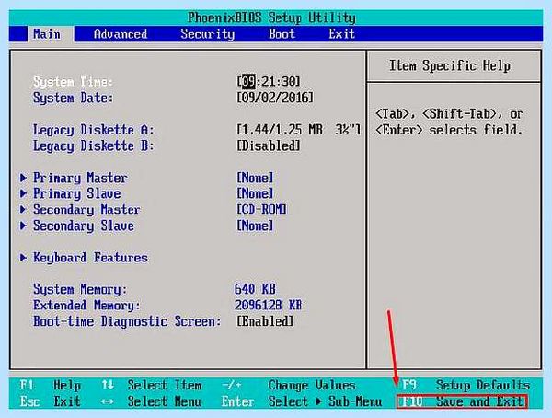This screenshot has width=552, height=418.
Task: Click the F1 Help shortcut
Action: [51, 385]
